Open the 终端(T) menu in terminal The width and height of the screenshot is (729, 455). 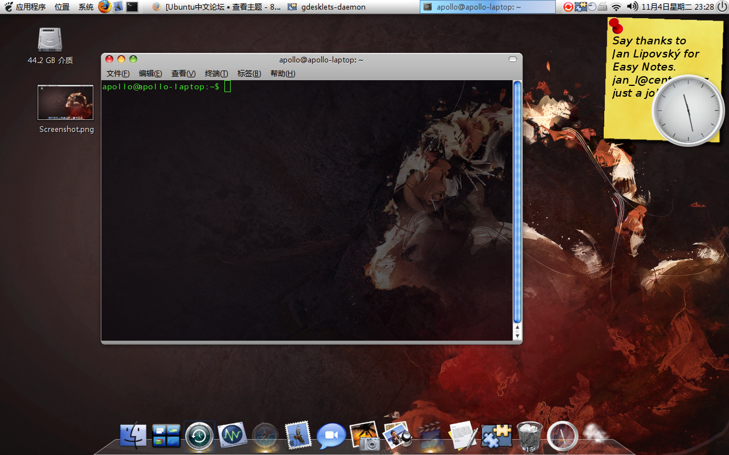coord(216,73)
